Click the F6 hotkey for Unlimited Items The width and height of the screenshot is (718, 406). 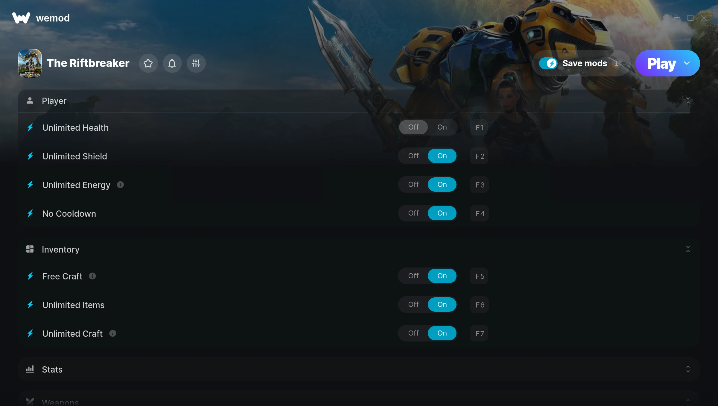(x=479, y=305)
